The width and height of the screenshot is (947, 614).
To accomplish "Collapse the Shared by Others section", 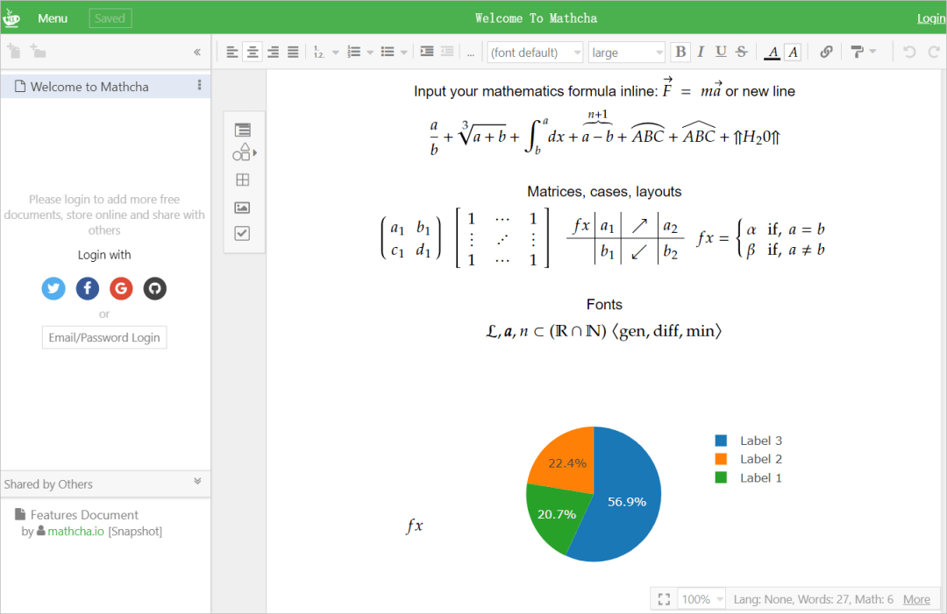I will 197,482.
